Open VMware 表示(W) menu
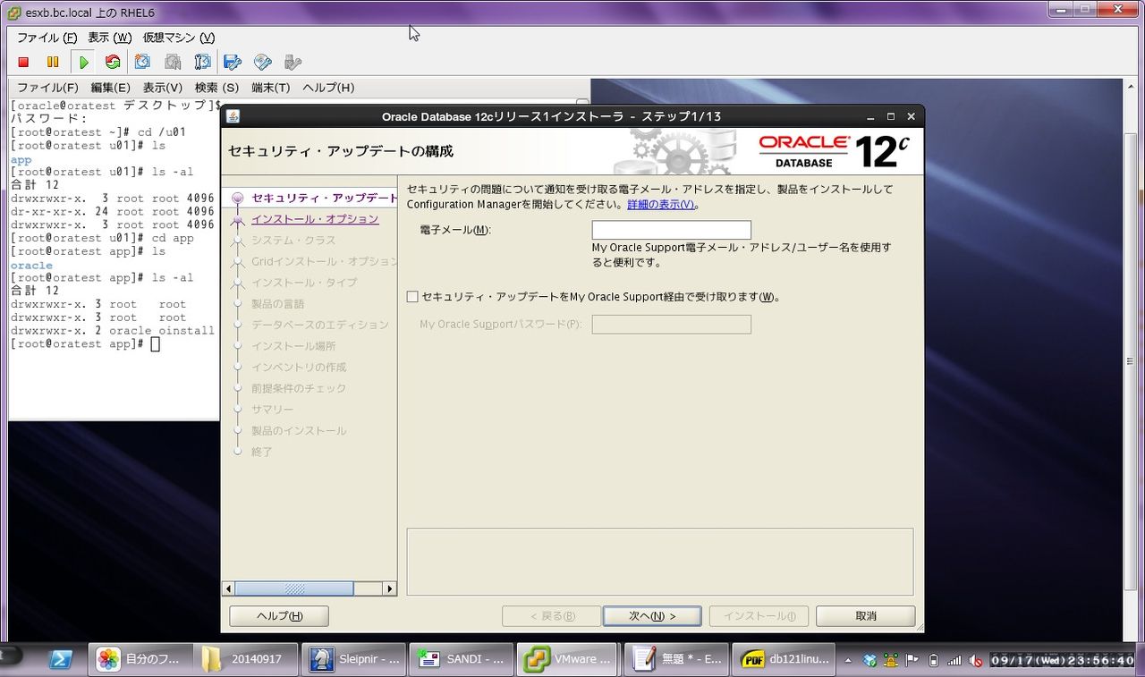 [x=110, y=38]
